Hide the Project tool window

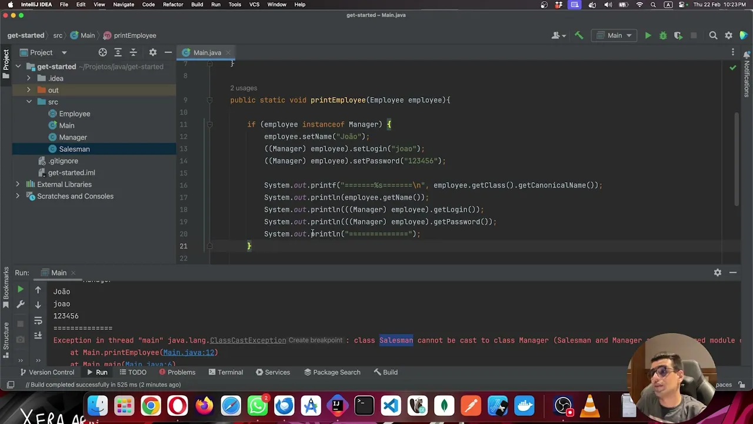168,52
